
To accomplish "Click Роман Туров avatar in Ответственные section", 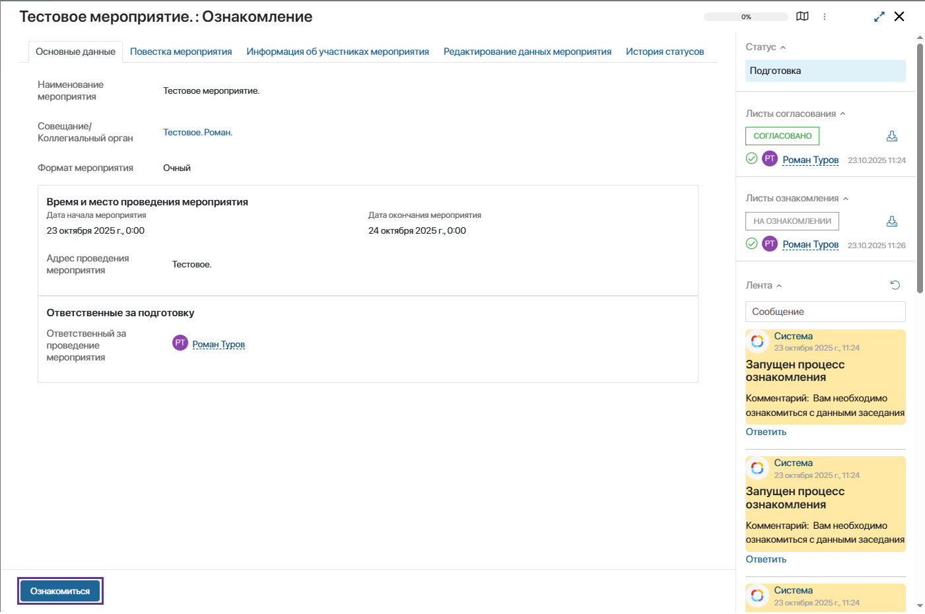I will [x=180, y=343].
